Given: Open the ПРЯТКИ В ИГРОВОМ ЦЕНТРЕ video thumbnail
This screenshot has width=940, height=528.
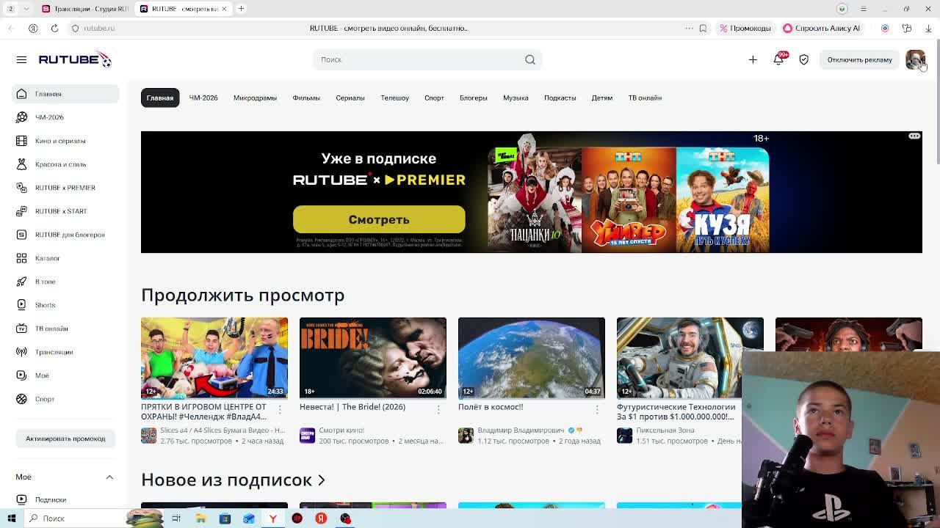Looking at the screenshot, I should point(214,358).
